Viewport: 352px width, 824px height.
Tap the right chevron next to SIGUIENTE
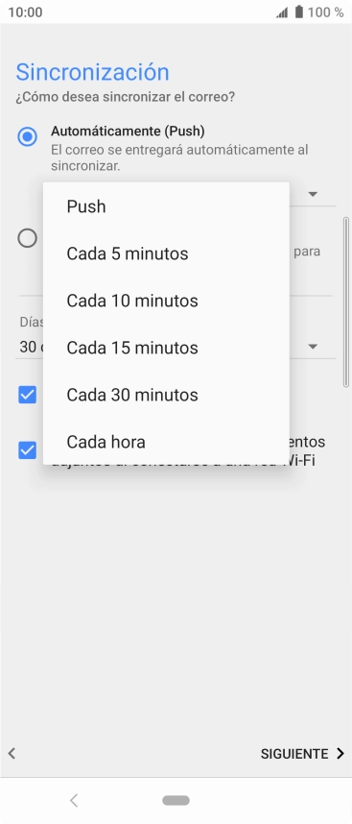(340, 754)
